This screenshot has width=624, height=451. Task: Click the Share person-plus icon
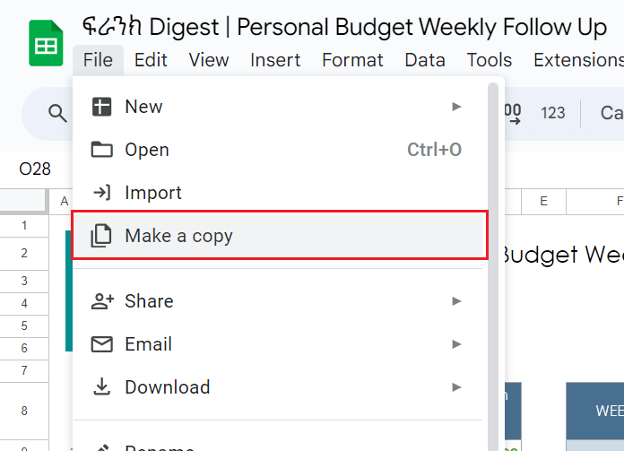tap(102, 301)
